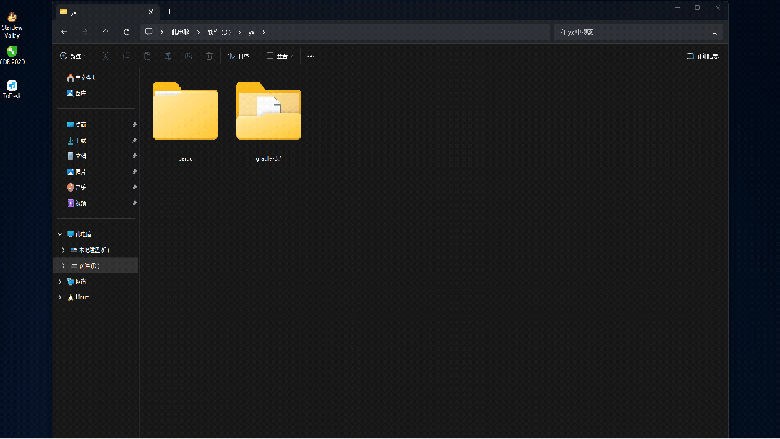Expand the Local Disk (C:) node

pos(63,250)
